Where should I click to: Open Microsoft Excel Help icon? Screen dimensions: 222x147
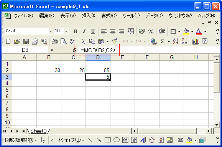pos(204,41)
